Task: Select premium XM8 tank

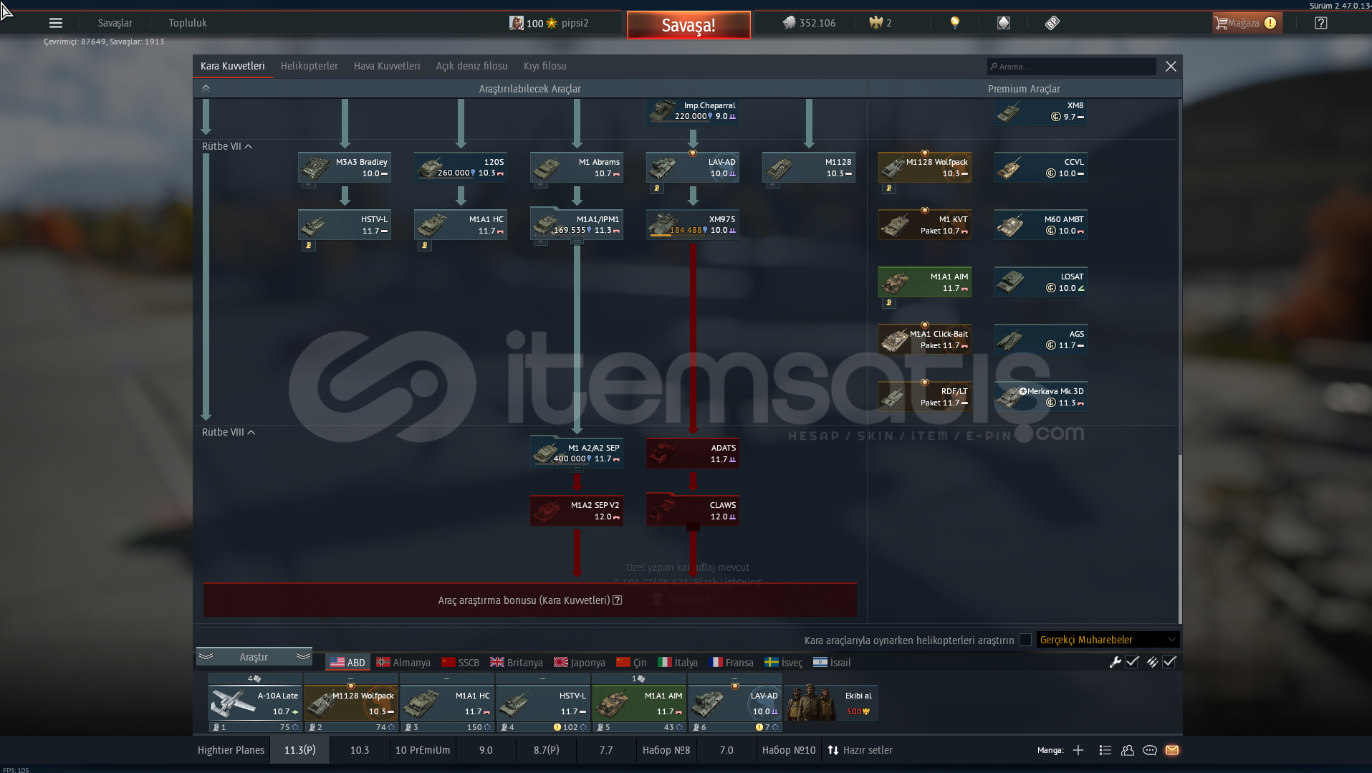Action: click(x=1041, y=111)
